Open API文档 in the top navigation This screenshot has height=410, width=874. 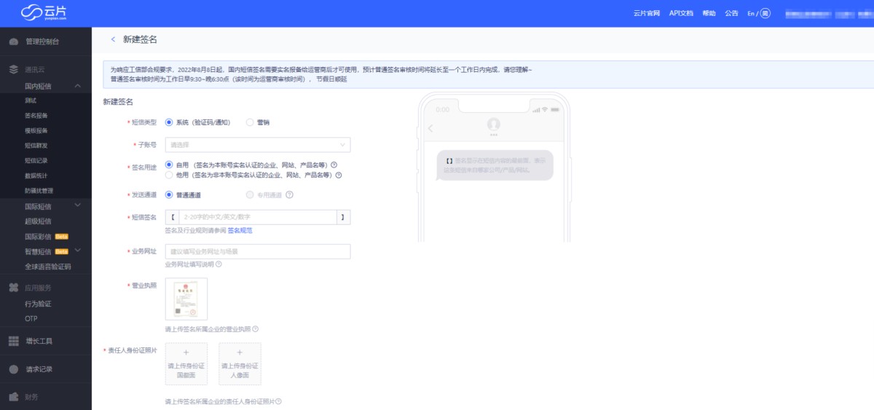[x=681, y=13]
